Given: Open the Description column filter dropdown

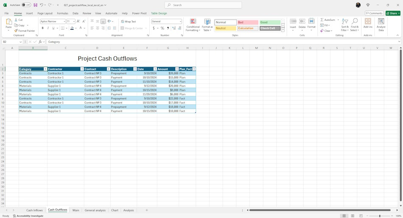Looking at the screenshot, I should 135,69.
